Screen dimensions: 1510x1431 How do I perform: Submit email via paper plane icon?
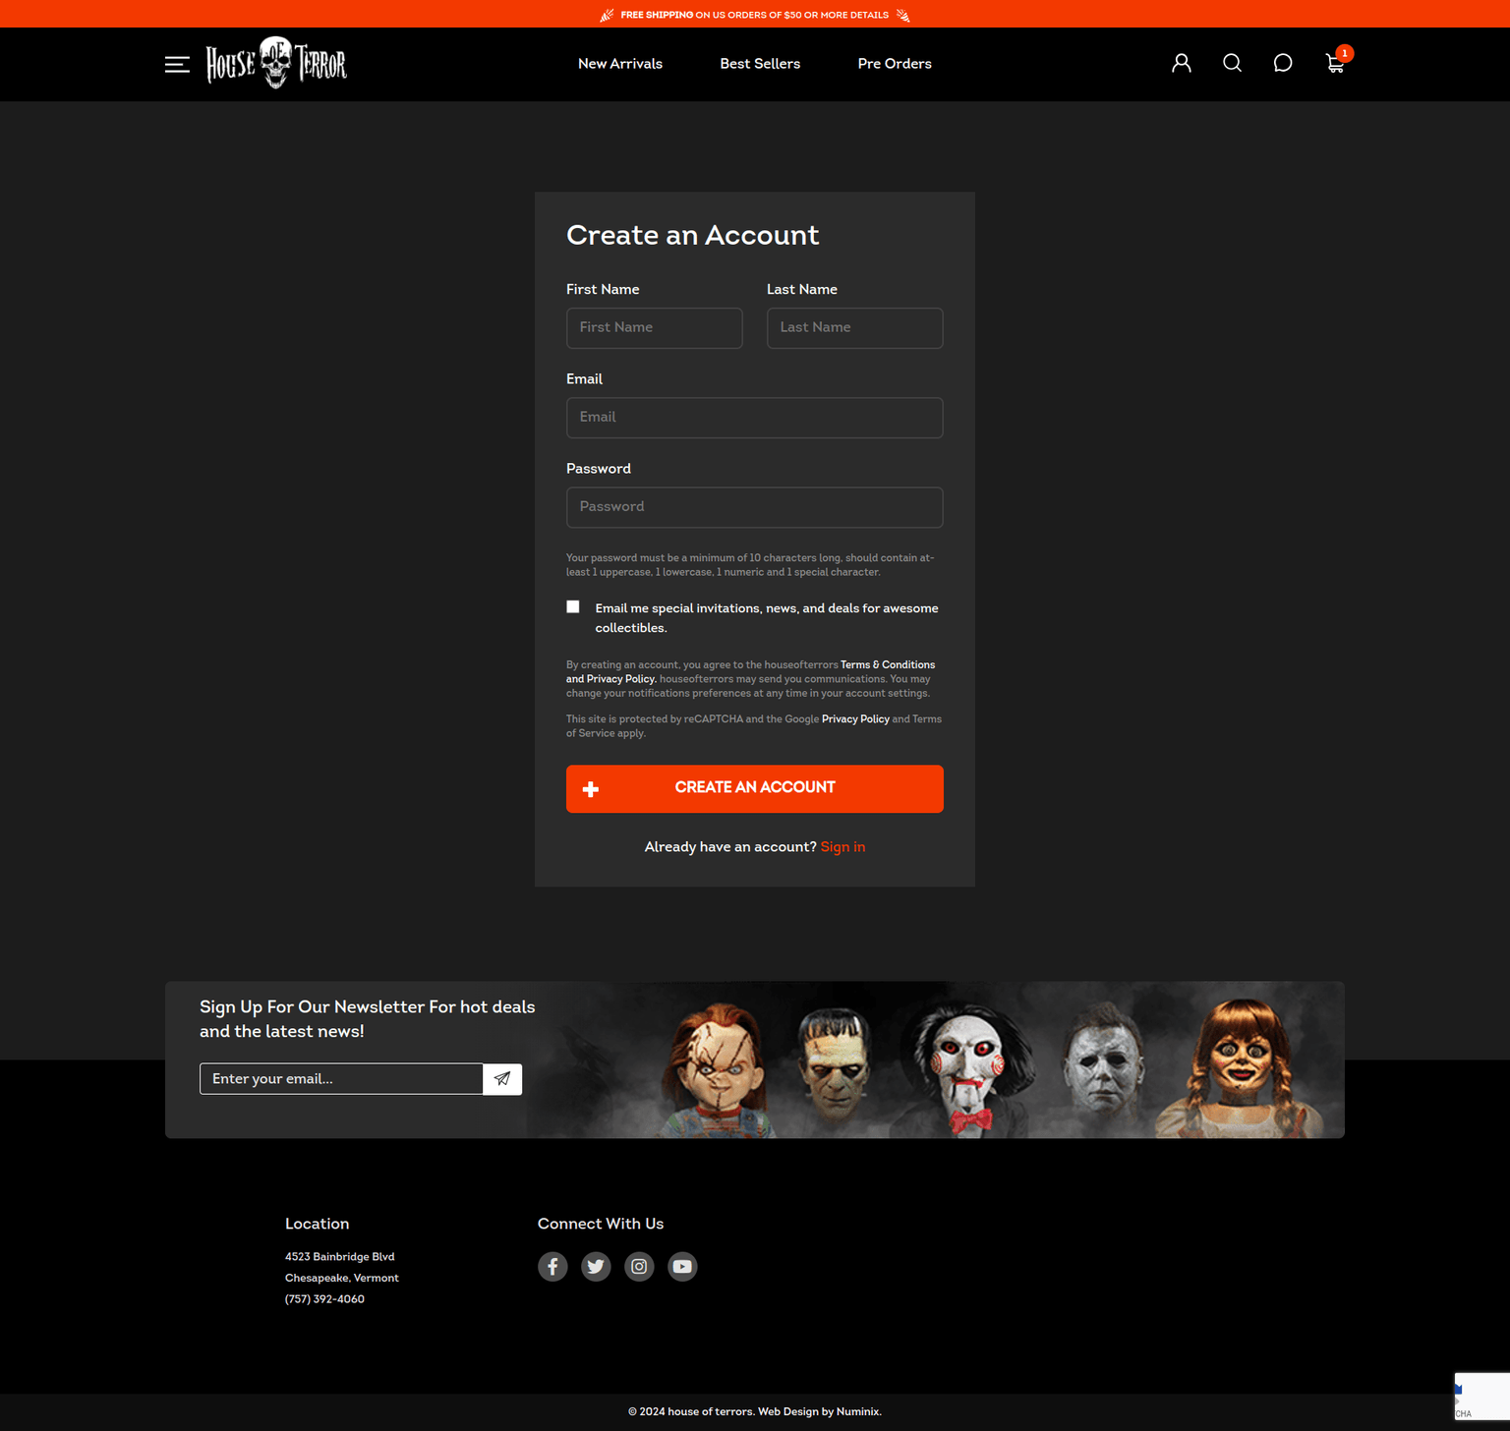(x=502, y=1078)
